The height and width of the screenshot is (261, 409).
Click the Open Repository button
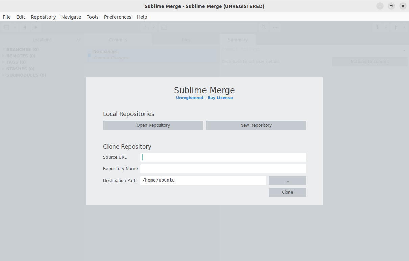(153, 125)
